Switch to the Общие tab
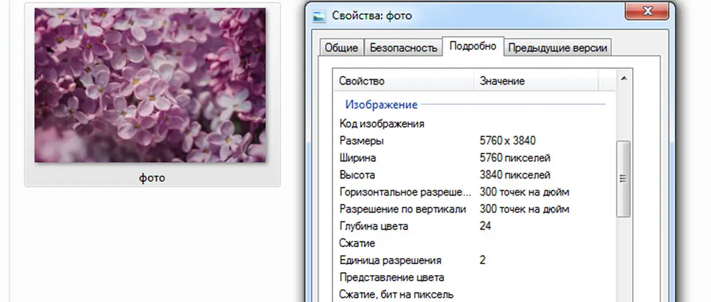Screen dimensions: 711x302 (341, 48)
